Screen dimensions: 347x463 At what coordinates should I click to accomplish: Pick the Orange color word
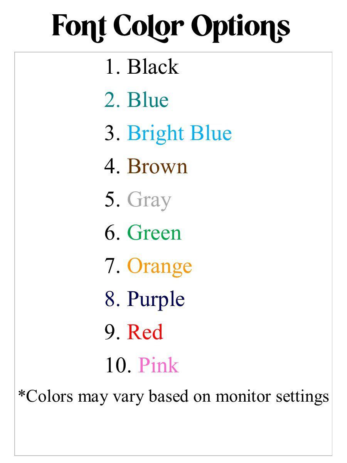[159, 267]
